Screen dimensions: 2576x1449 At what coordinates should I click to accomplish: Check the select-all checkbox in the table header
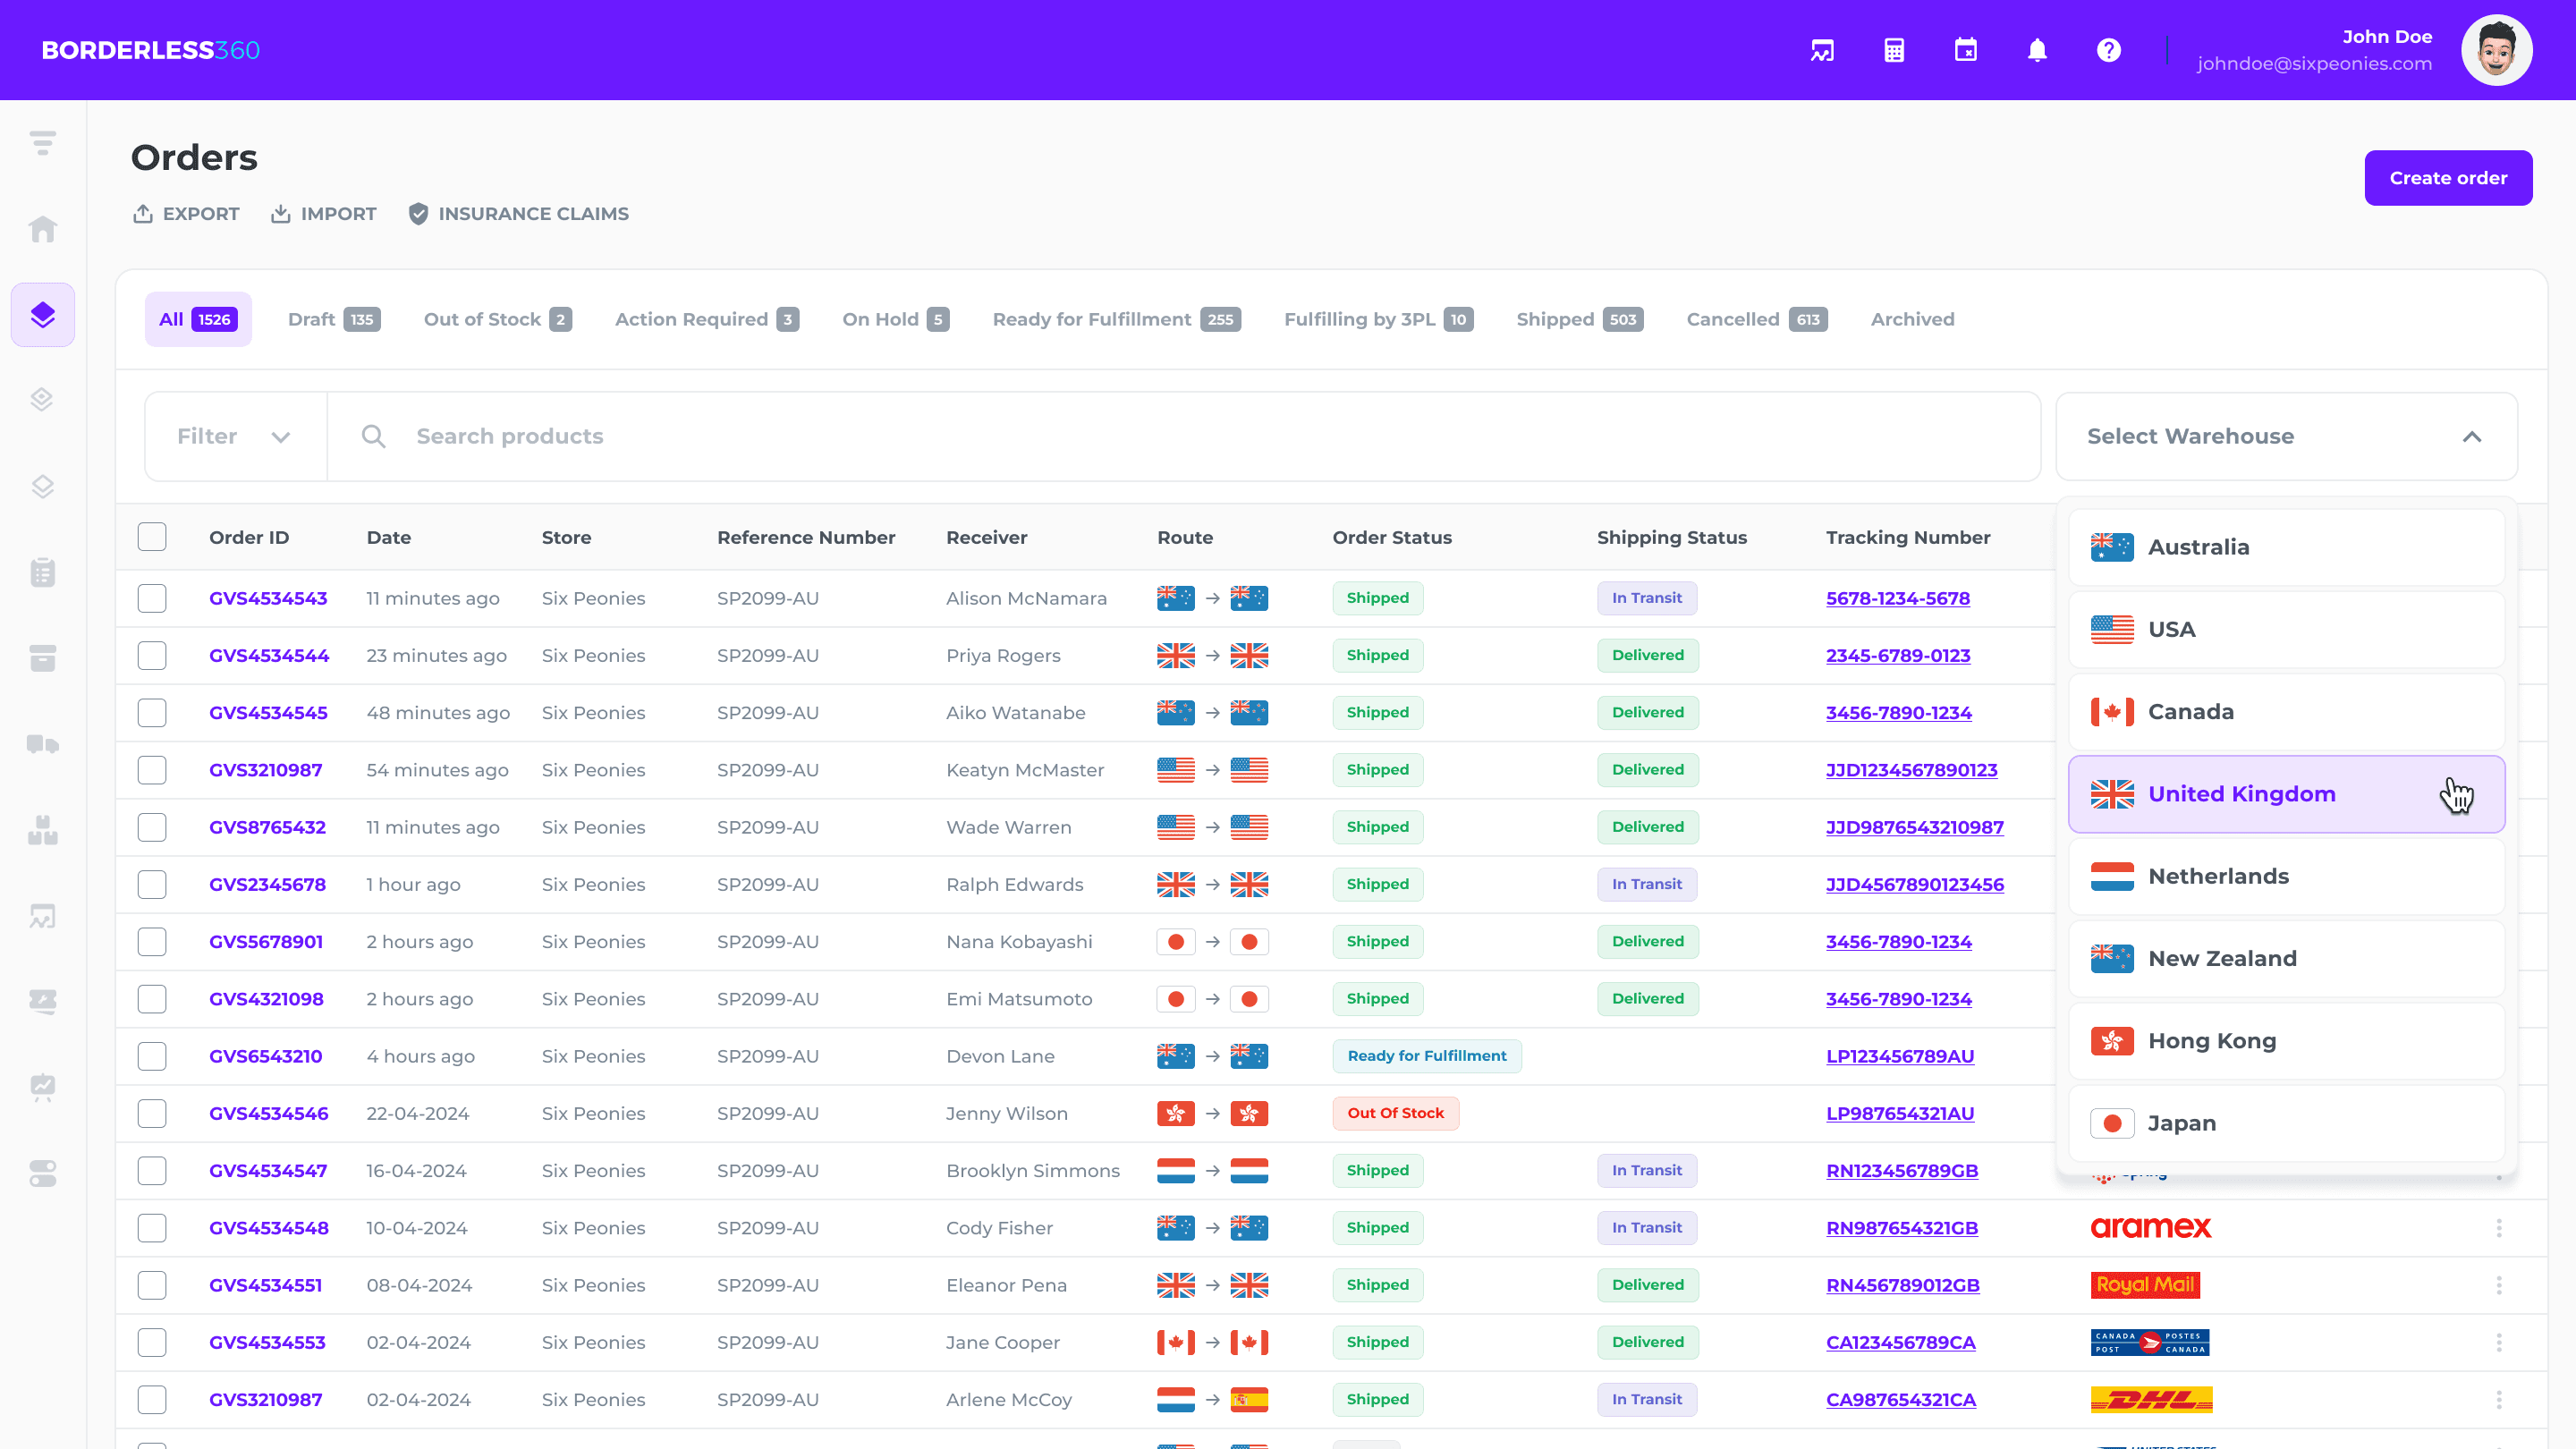coord(152,537)
